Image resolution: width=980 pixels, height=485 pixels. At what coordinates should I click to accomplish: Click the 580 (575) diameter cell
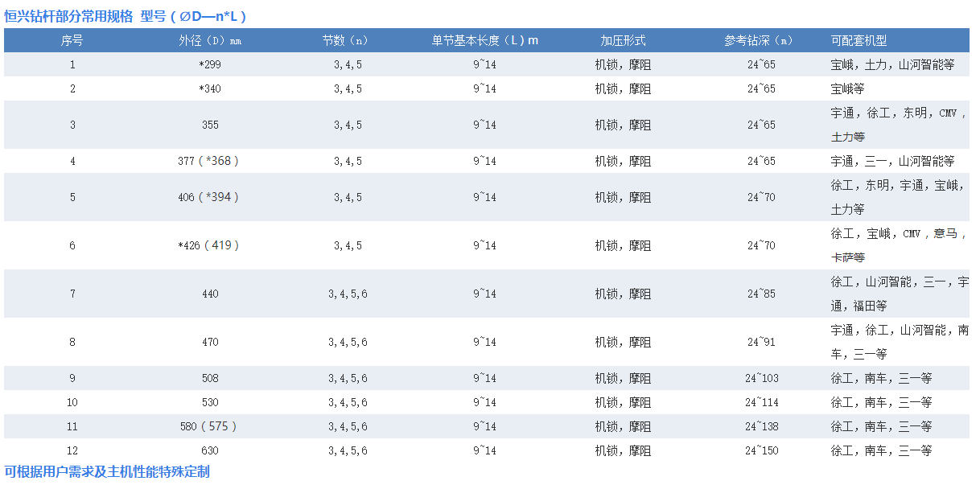pyautogui.click(x=208, y=426)
